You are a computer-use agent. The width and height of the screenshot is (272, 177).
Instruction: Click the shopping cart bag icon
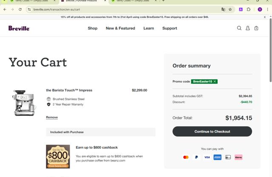(256, 28)
